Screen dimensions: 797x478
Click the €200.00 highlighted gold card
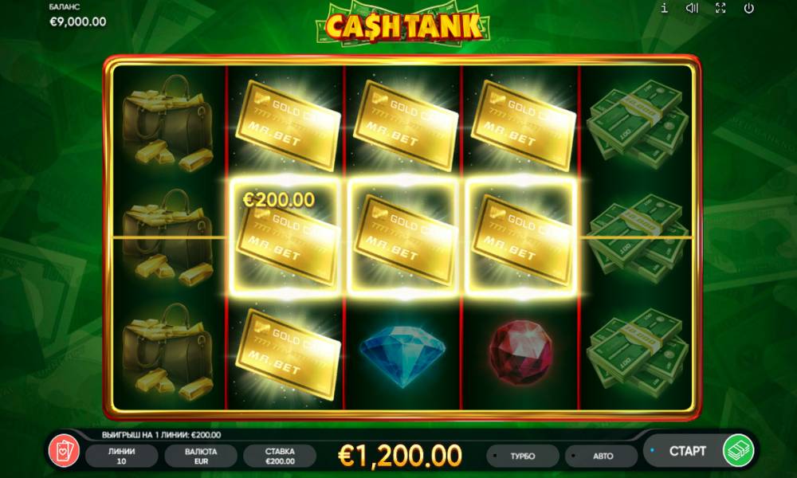click(285, 237)
